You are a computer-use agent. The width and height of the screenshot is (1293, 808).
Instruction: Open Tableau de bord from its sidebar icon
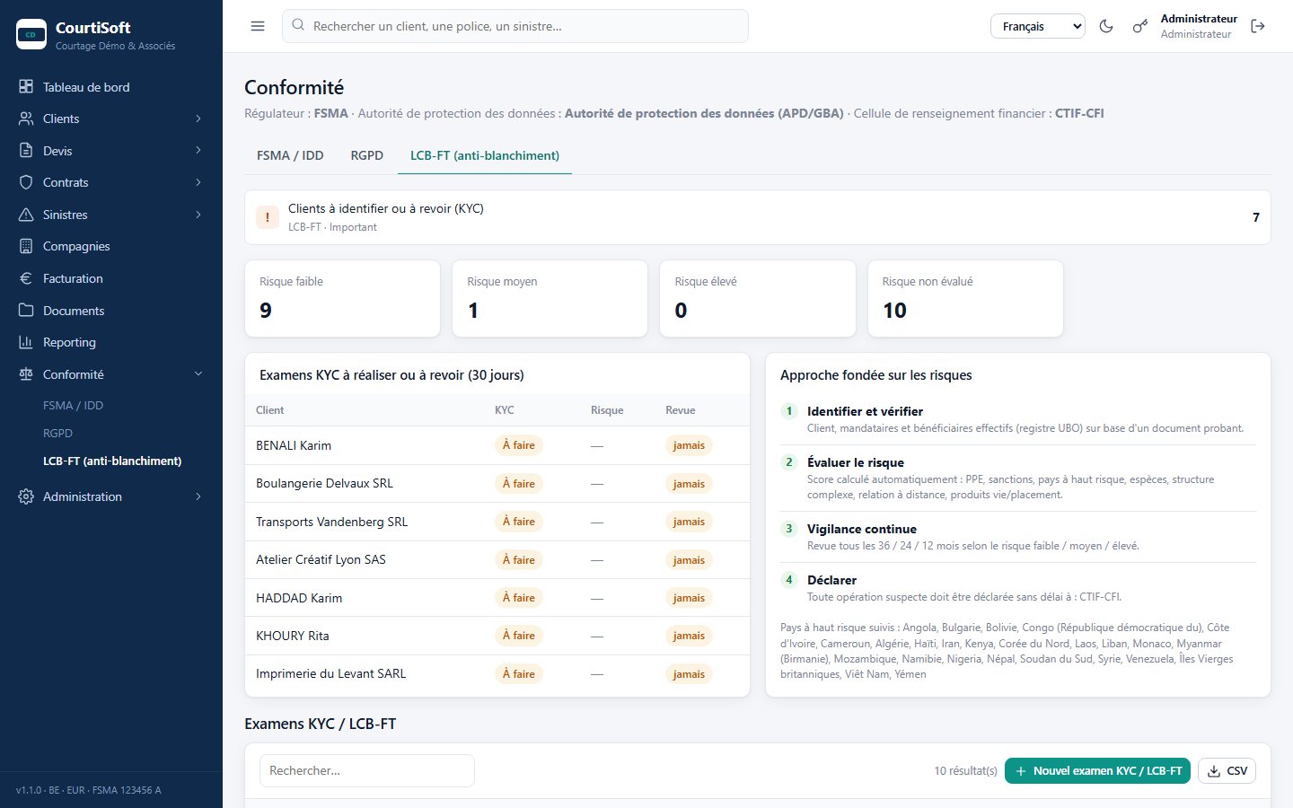(26, 87)
